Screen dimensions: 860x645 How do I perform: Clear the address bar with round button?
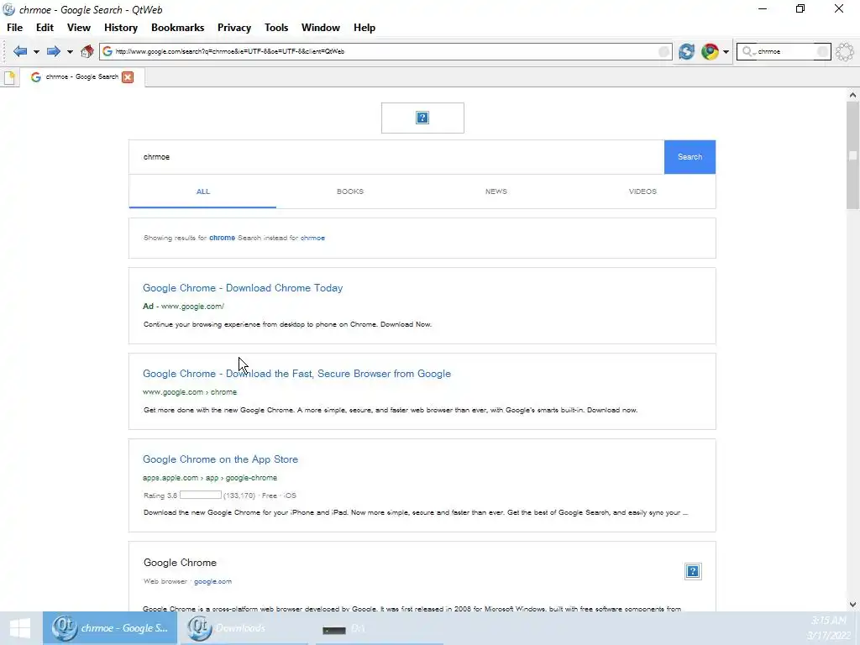663,51
